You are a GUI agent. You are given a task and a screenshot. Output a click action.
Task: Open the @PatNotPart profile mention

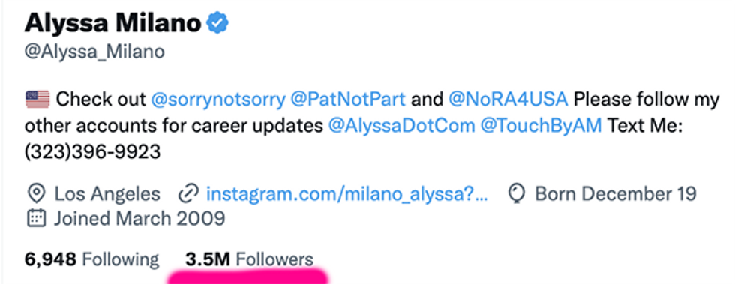348,100
